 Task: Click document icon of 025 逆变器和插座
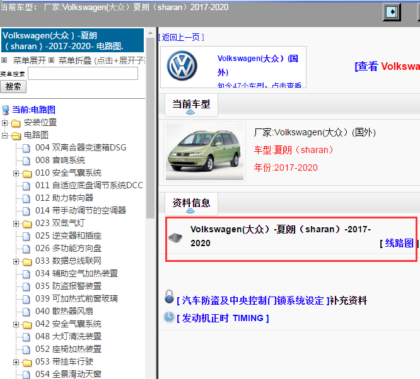click(x=26, y=236)
